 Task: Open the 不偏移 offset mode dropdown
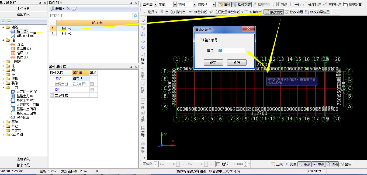(x=155, y=164)
